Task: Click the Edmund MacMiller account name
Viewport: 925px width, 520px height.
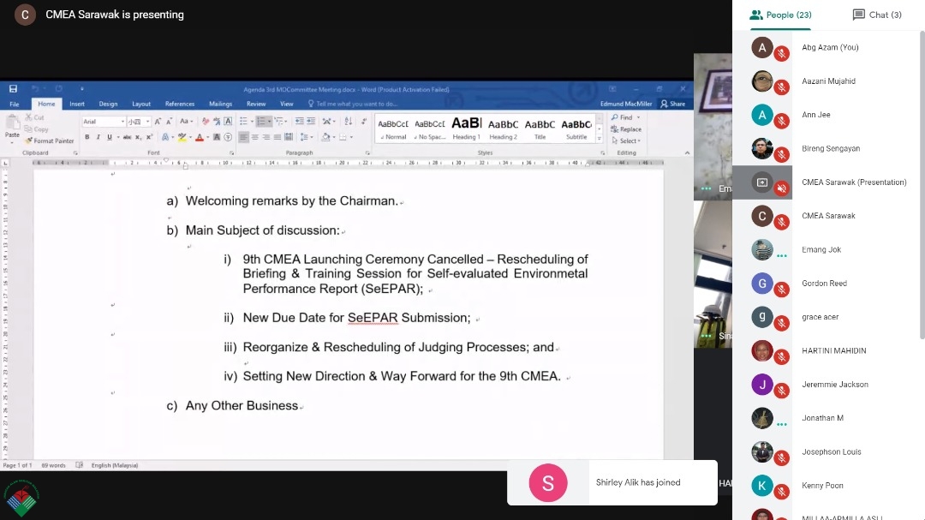Action: click(626, 104)
